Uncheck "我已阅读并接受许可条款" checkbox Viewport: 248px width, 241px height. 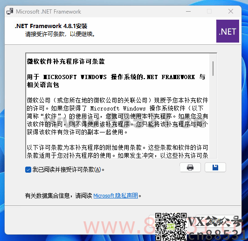pyautogui.click(x=28, y=170)
